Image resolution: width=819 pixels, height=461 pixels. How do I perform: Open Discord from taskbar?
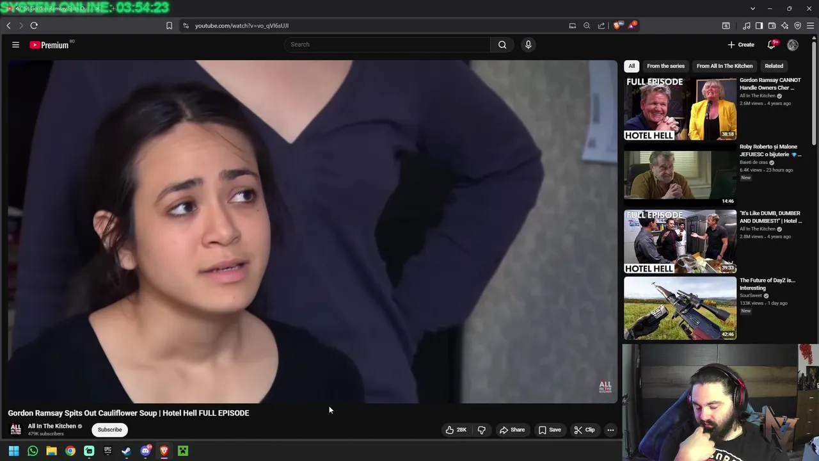[145, 451]
